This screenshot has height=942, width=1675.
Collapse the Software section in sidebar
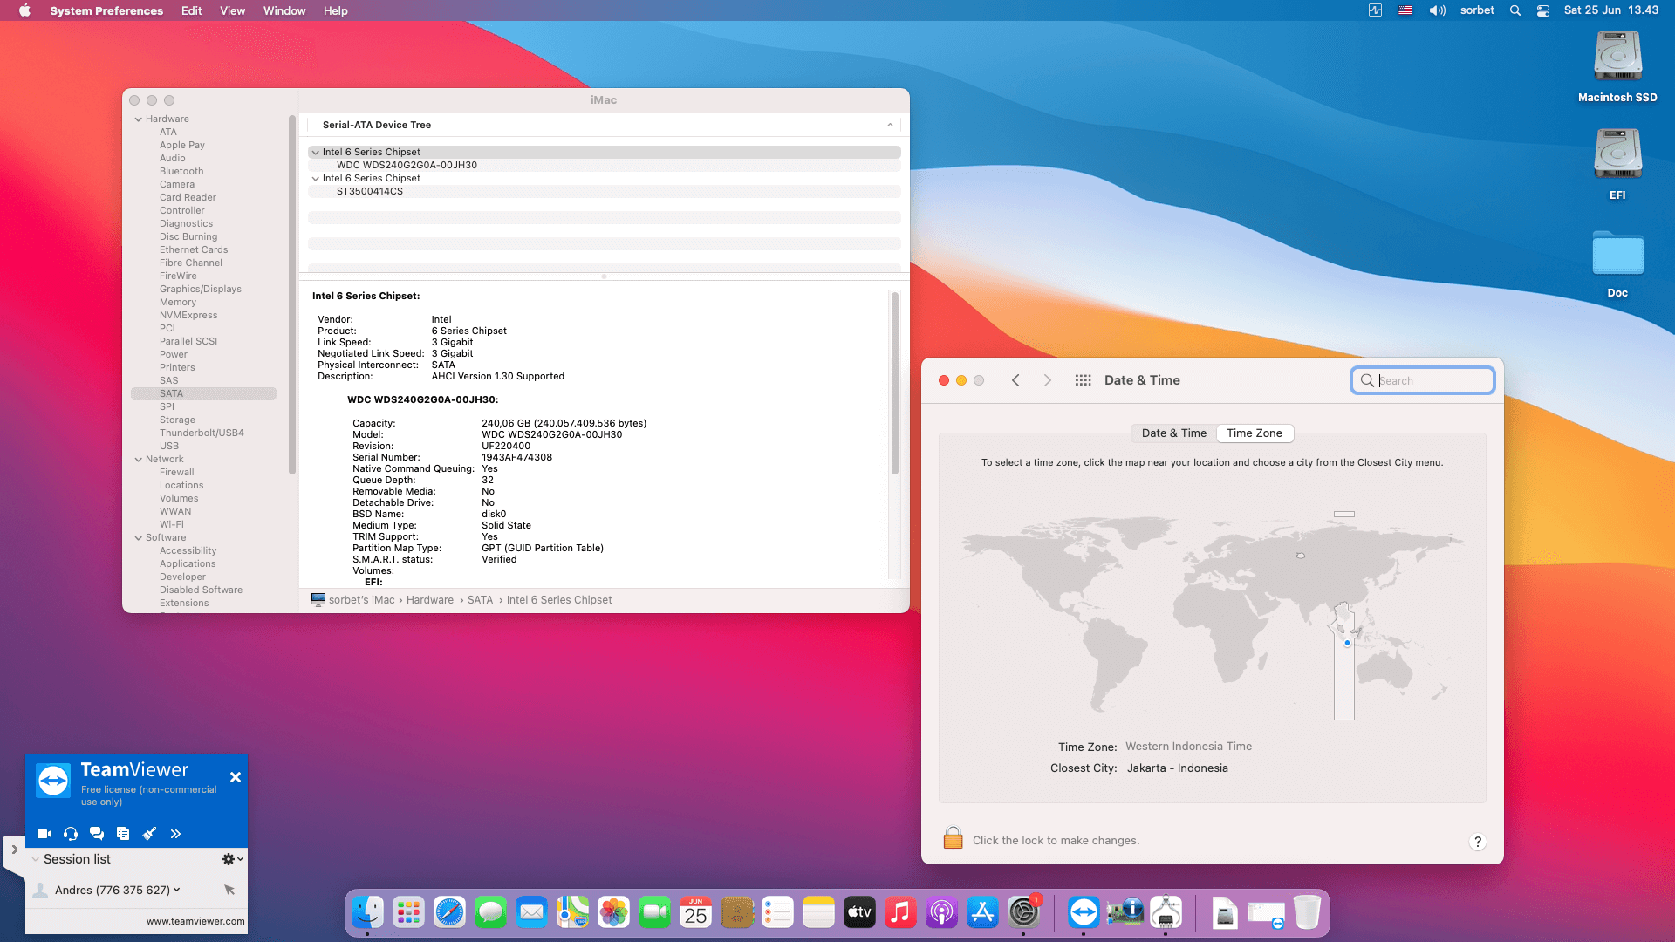click(x=139, y=538)
